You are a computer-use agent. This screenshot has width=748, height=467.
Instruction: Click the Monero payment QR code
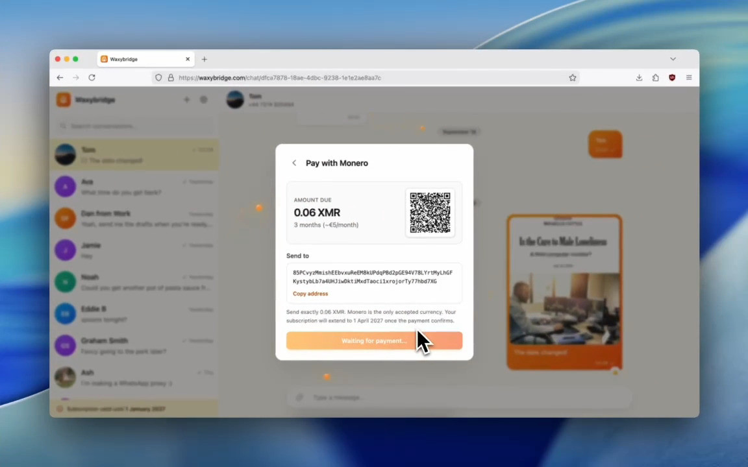point(430,213)
